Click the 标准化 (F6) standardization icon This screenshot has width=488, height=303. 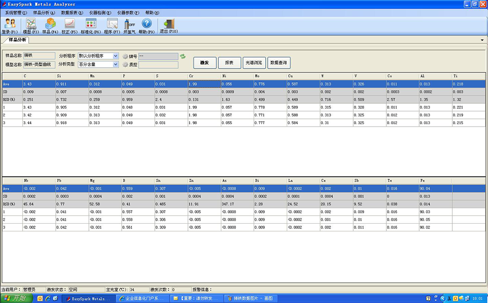[x=90, y=25]
